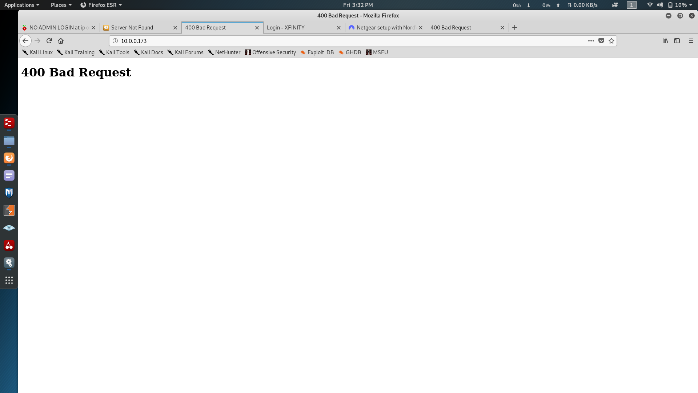The image size is (698, 393).
Task: Toggle the sidebars icon
Action: (677, 41)
